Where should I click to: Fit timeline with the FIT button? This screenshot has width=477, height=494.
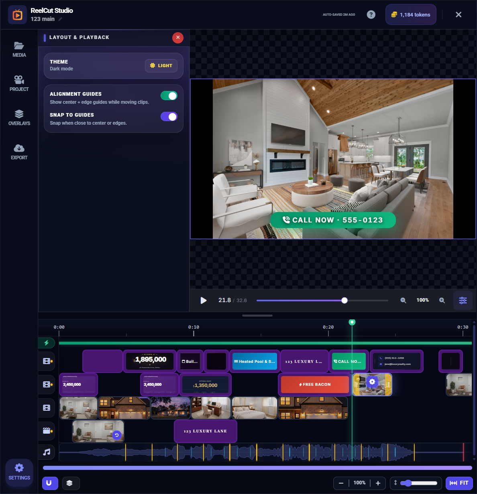459,483
